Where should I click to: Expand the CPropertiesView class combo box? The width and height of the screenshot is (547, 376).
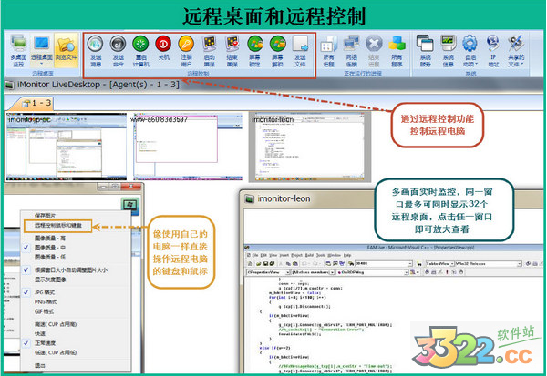pyautogui.click(x=288, y=272)
